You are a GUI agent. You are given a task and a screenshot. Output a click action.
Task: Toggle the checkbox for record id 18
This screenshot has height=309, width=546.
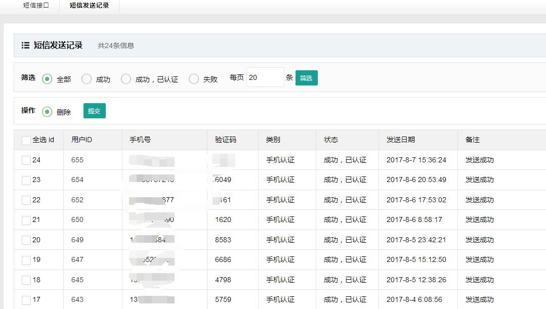point(26,280)
